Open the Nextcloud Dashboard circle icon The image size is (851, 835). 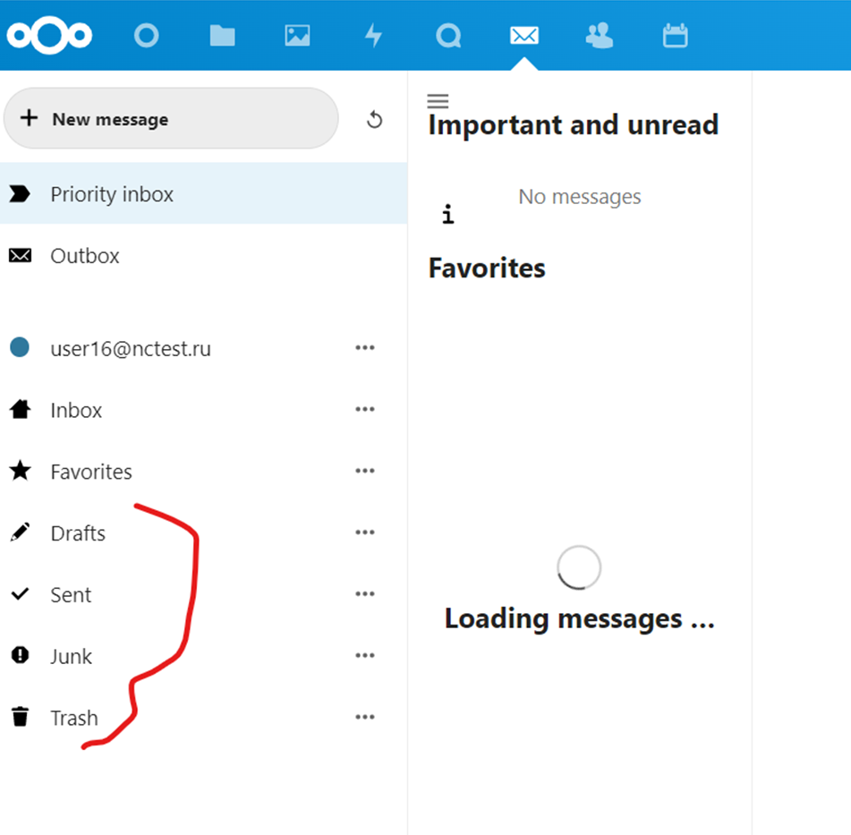(x=146, y=36)
